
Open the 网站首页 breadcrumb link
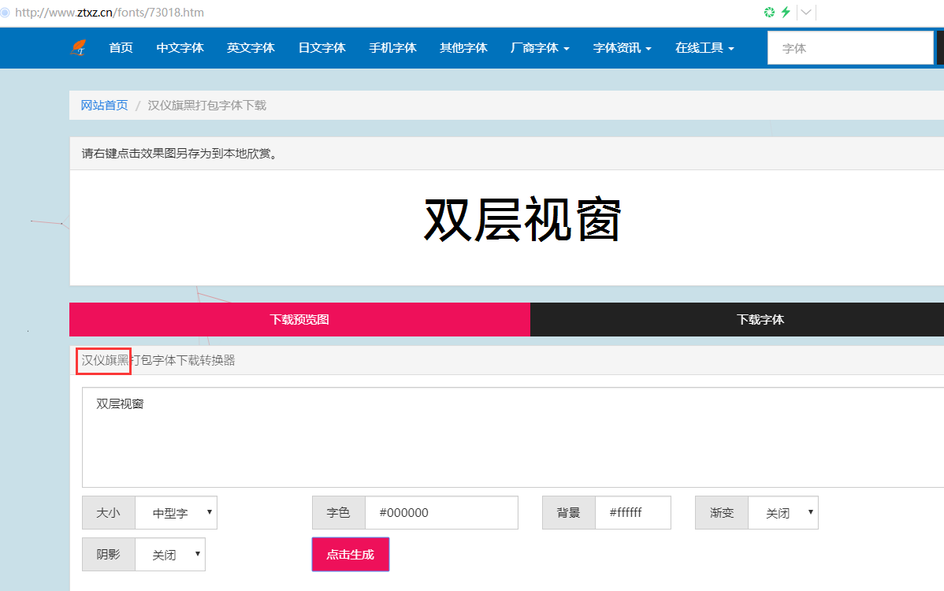click(104, 105)
